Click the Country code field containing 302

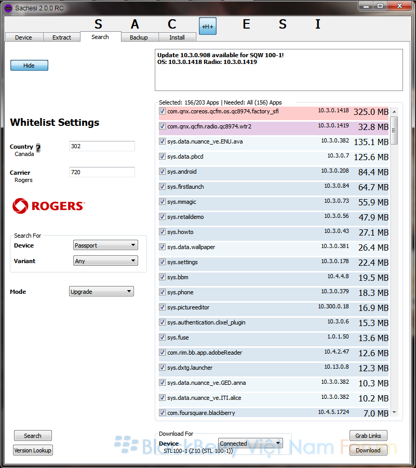(102, 146)
